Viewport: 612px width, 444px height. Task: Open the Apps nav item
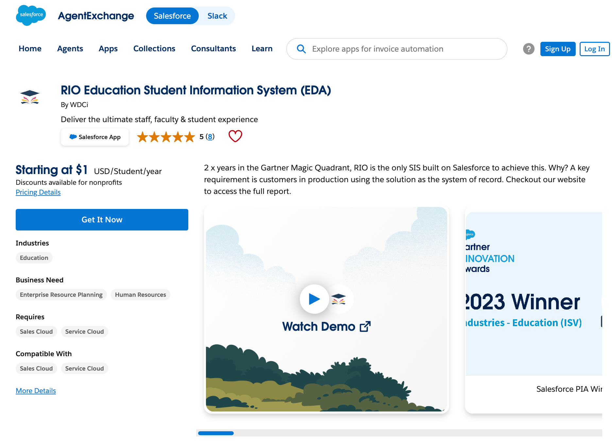tap(108, 49)
